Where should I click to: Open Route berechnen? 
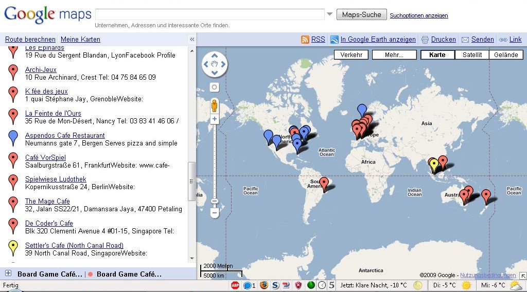pyautogui.click(x=30, y=39)
